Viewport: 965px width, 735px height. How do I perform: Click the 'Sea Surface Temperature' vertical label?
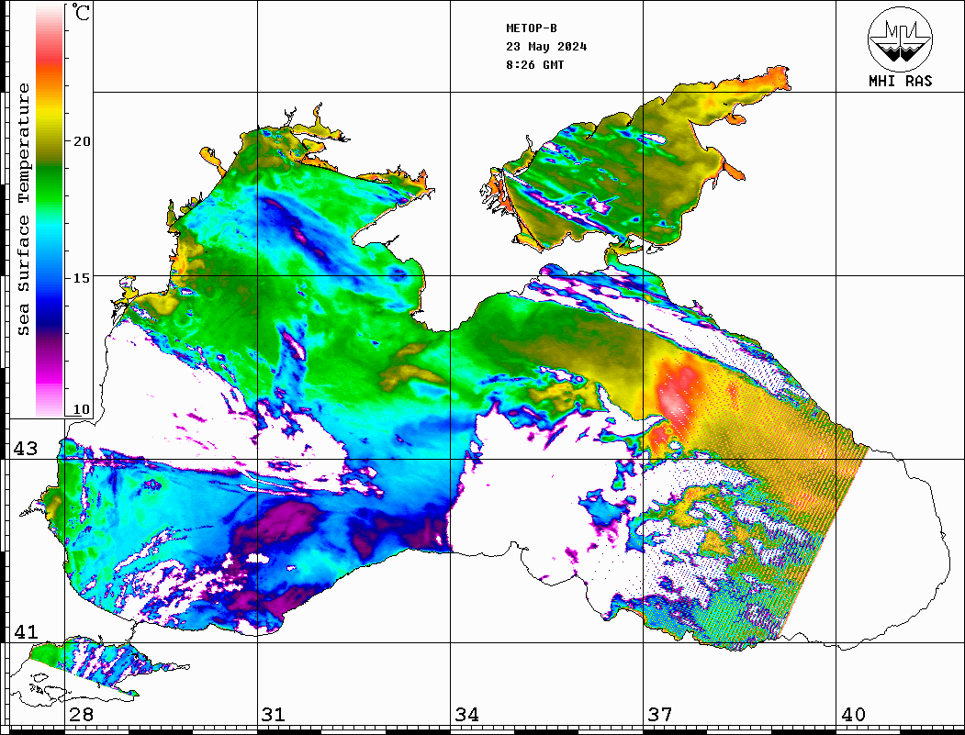[x=23, y=209]
